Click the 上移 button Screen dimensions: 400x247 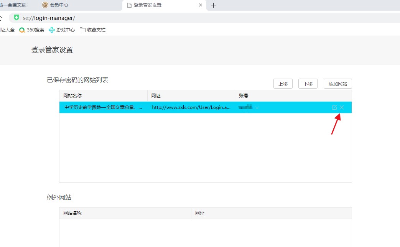(x=283, y=83)
